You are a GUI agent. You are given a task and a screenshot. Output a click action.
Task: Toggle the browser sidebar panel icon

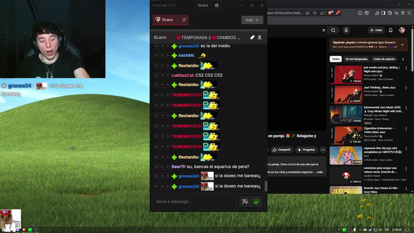point(383,13)
